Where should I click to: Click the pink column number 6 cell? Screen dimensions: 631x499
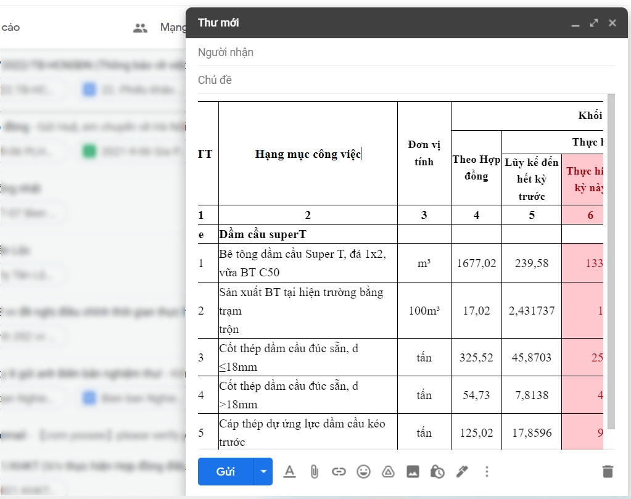[x=583, y=215]
